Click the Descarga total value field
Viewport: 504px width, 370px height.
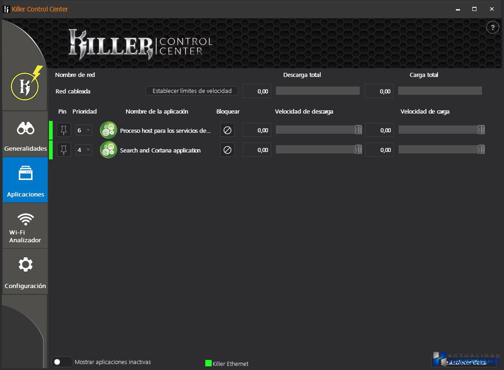pyautogui.click(x=257, y=91)
